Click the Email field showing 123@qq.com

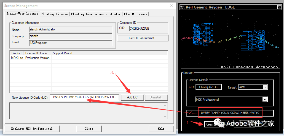[x=71, y=43]
